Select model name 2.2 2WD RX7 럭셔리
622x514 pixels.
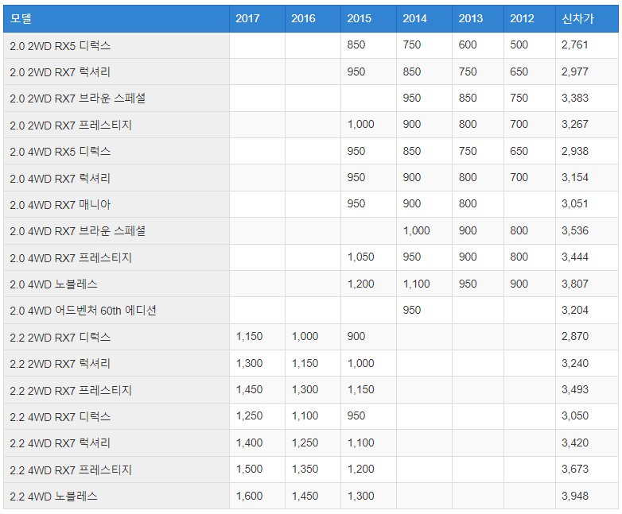[60, 363]
